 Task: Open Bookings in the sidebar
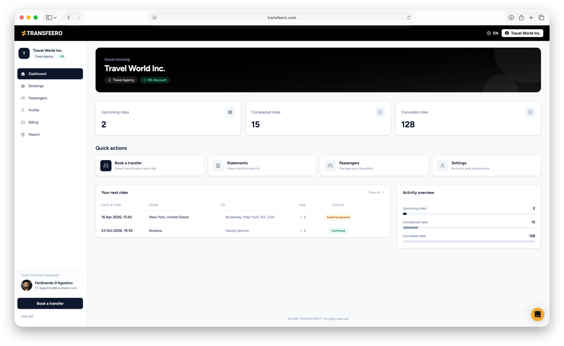(50, 86)
